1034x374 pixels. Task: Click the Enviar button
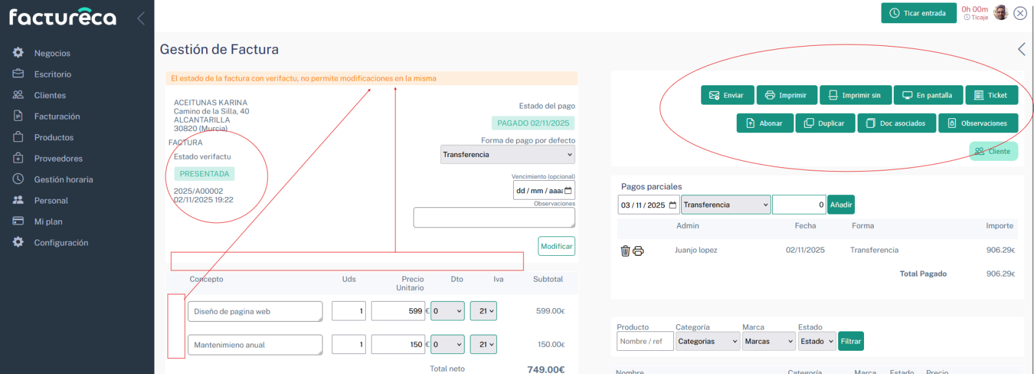pyautogui.click(x=727, y=96)
